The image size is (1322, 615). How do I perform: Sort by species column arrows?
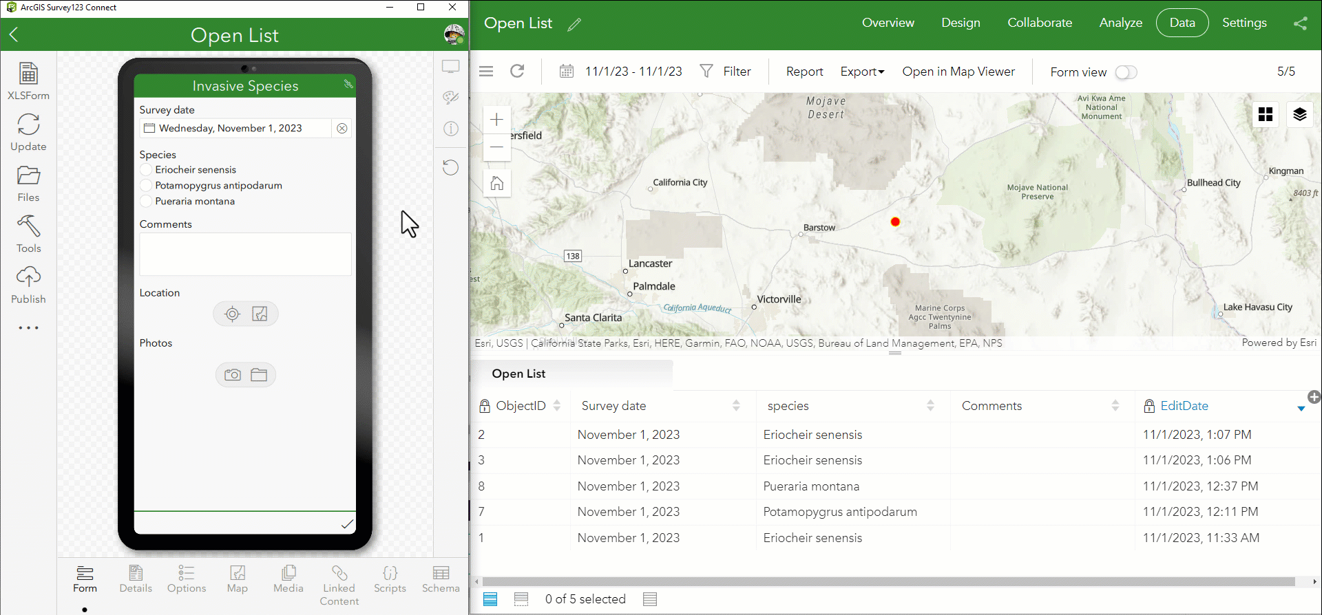930,406
